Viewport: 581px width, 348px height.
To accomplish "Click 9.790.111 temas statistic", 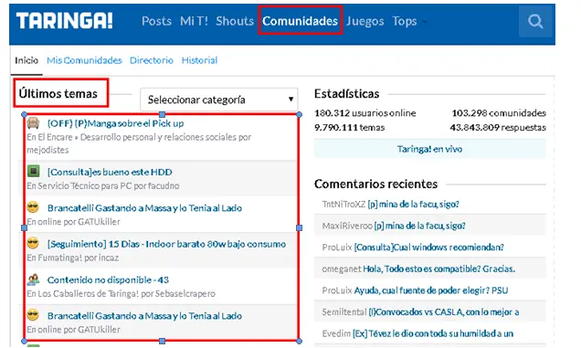I will click(349, 128).
